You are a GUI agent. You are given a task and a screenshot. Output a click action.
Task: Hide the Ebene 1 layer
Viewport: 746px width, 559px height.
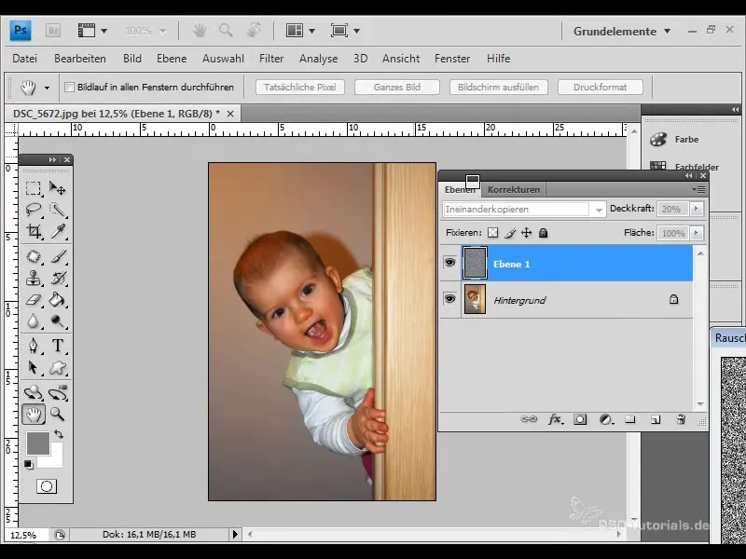tap(449, 263)
